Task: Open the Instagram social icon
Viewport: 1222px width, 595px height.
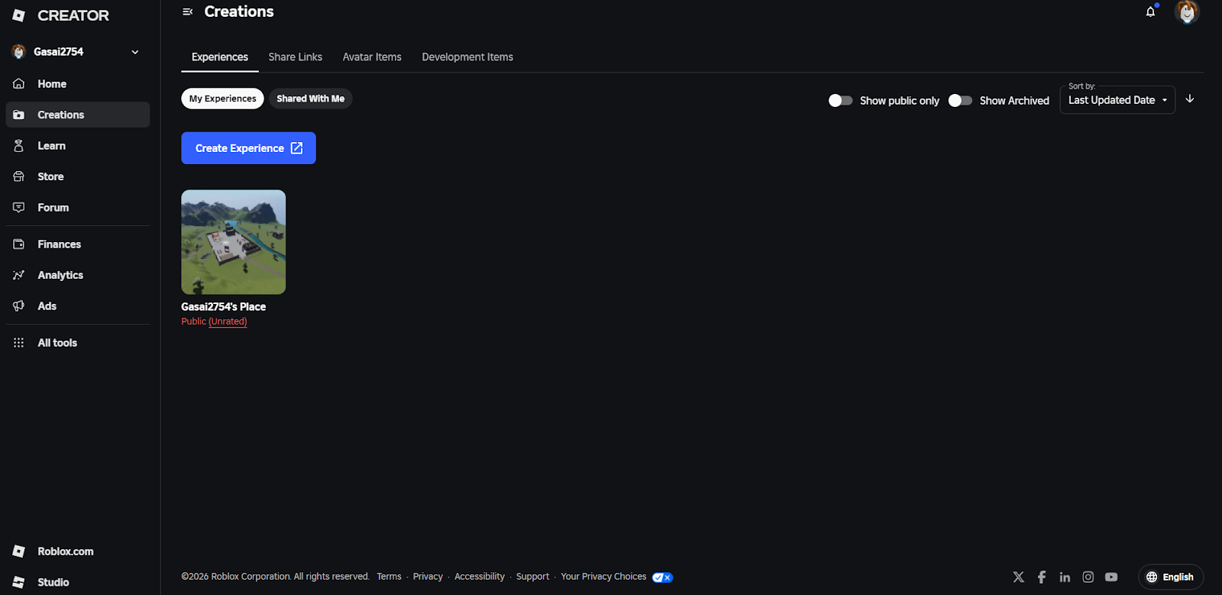Action: pos(1088,577)
